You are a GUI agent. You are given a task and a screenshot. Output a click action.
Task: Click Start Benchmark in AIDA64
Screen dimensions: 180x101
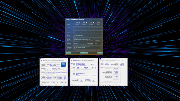point(84,53)
